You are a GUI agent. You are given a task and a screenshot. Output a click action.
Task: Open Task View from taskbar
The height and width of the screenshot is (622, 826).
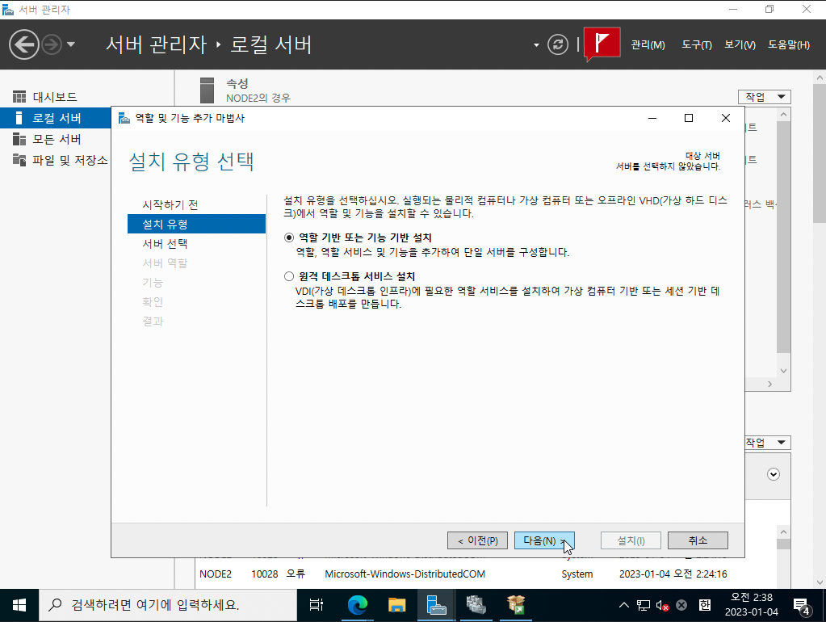[316, 605]
